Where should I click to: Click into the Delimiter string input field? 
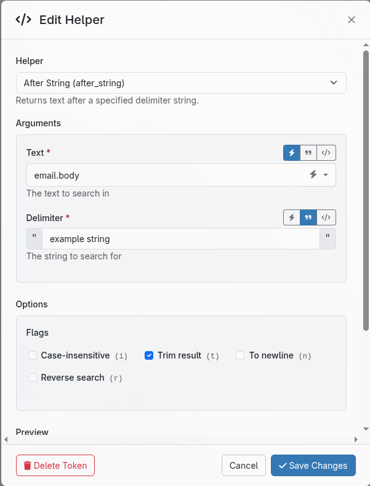click(x=181, y=239)
